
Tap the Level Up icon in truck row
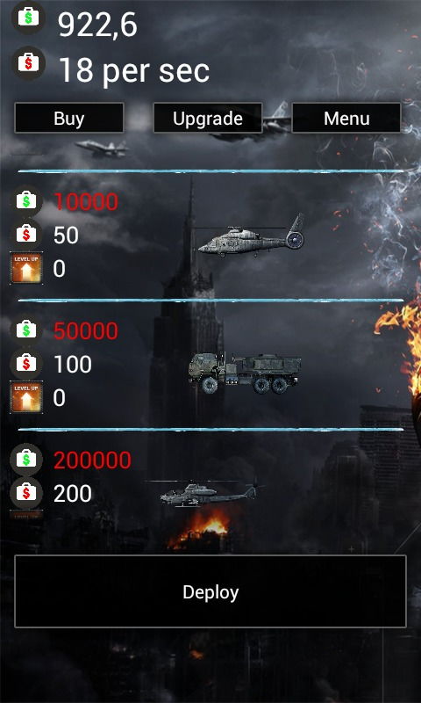pyautogui.click(x=26, y=397)
